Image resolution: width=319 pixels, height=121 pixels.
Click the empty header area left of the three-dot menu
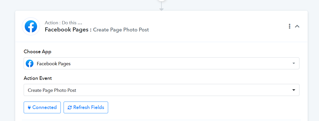pyautogui.click(x=218, y=26)
